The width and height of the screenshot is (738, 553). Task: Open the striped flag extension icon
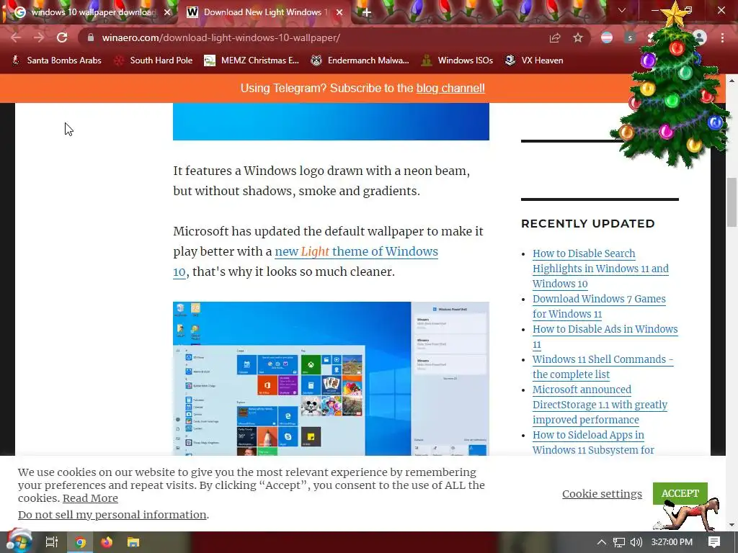pyautogui.click(x=607, y=37)
